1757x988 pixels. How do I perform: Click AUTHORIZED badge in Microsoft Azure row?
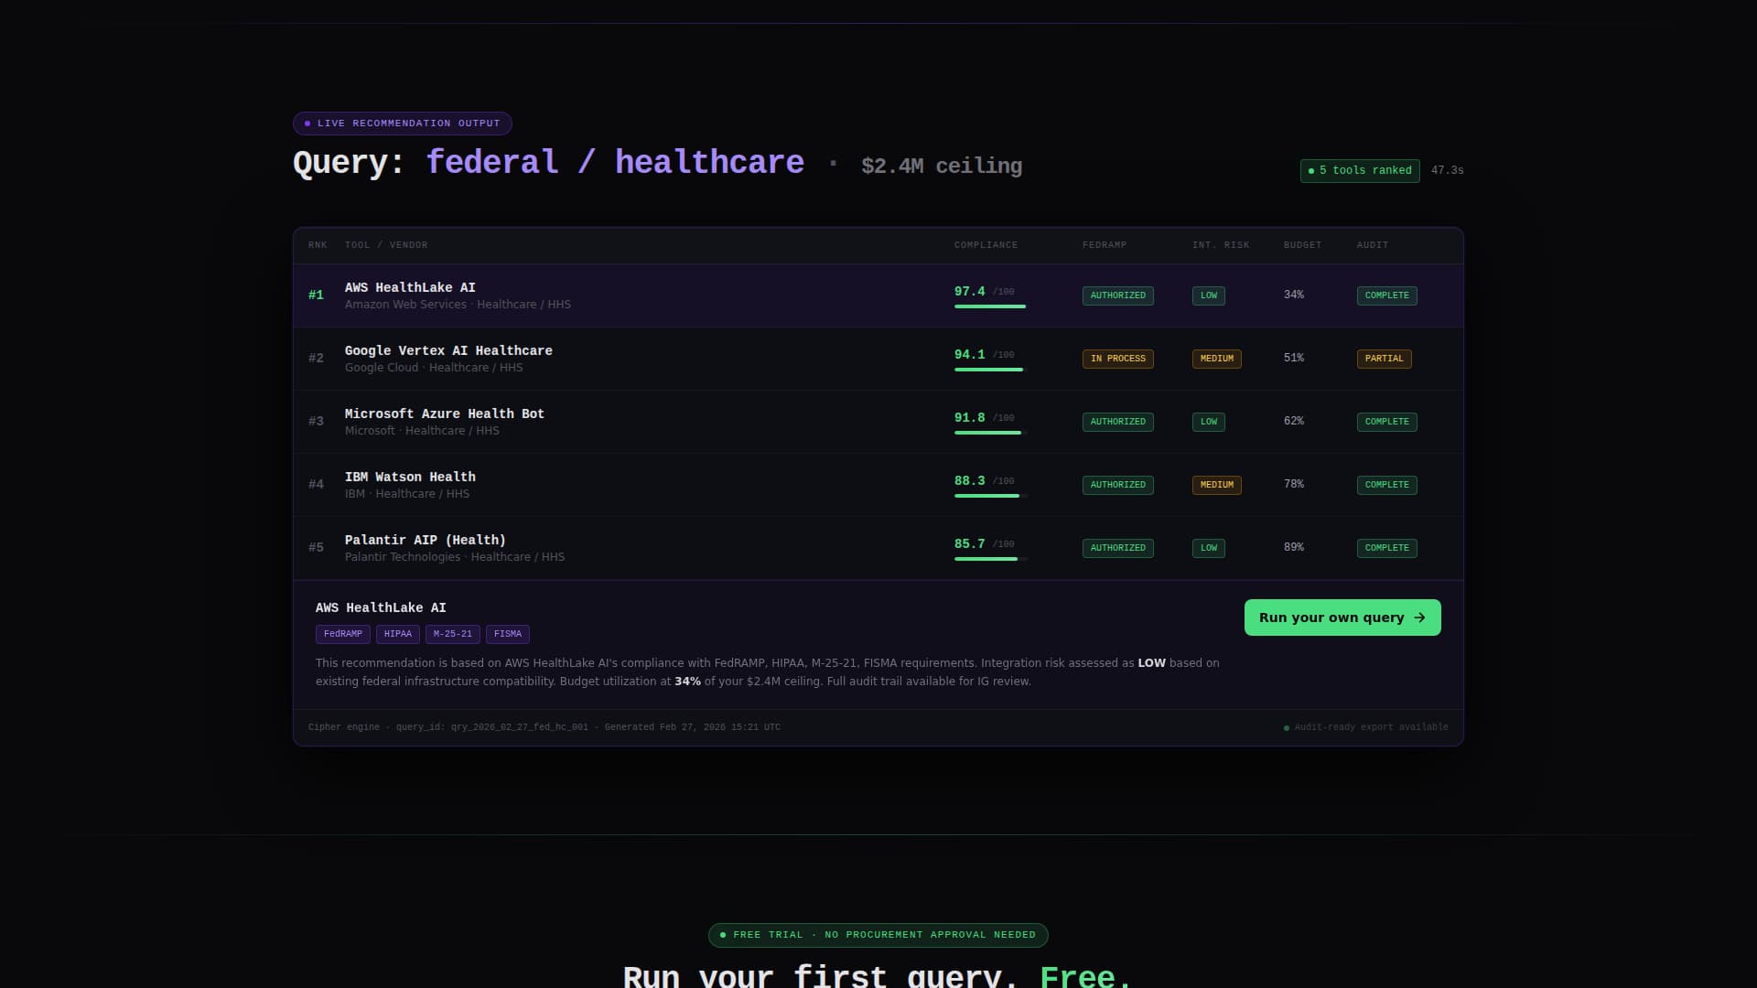[1118, 422]
